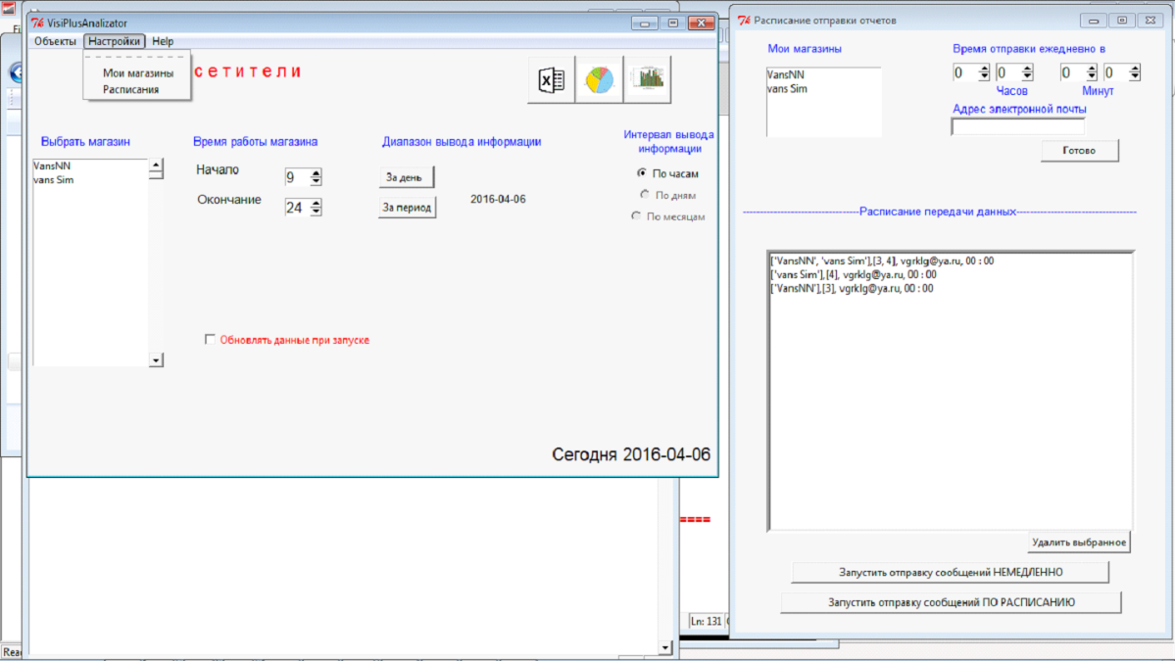Open the 'Объекты' menu

point(55,41)
